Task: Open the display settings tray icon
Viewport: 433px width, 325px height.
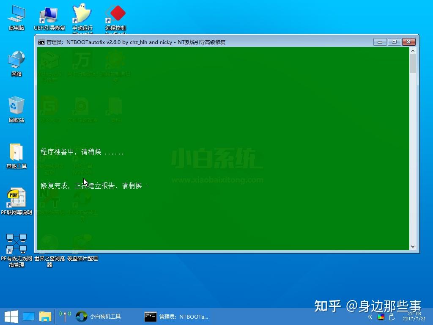Action: coord(381,317)
